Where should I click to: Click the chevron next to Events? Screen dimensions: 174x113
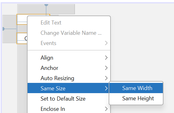106,43
